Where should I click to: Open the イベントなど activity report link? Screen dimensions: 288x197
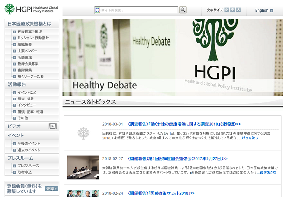(27, 92)
